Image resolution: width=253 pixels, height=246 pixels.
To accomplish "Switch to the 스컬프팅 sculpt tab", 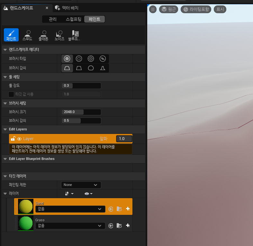I will click(73, 19).
